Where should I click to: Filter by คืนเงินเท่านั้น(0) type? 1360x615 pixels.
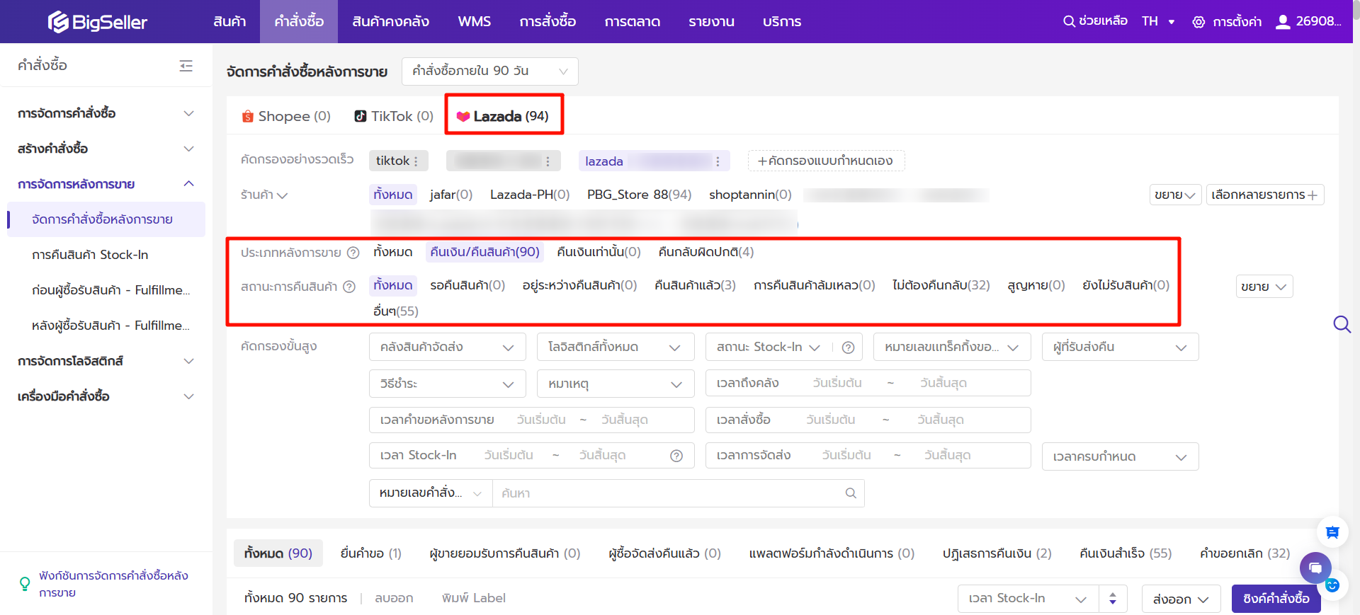599,252
